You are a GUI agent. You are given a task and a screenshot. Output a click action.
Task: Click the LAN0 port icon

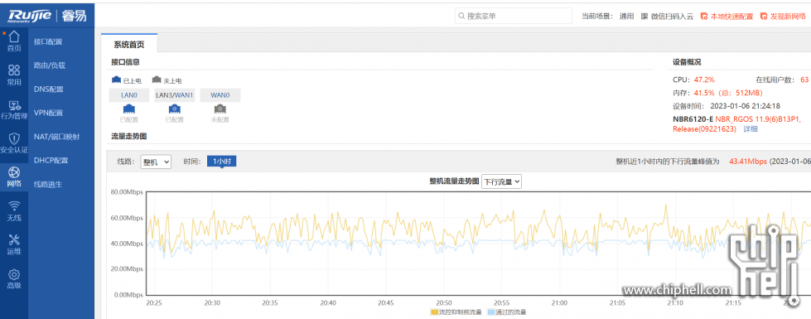128,109
